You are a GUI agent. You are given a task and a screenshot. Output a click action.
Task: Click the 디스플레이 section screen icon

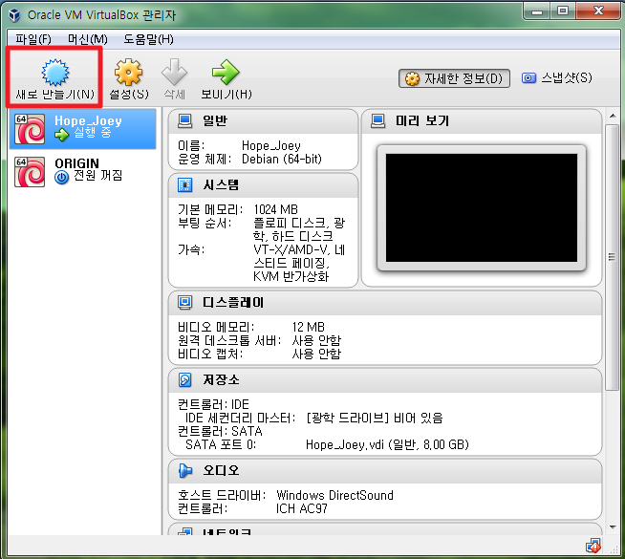185,302
